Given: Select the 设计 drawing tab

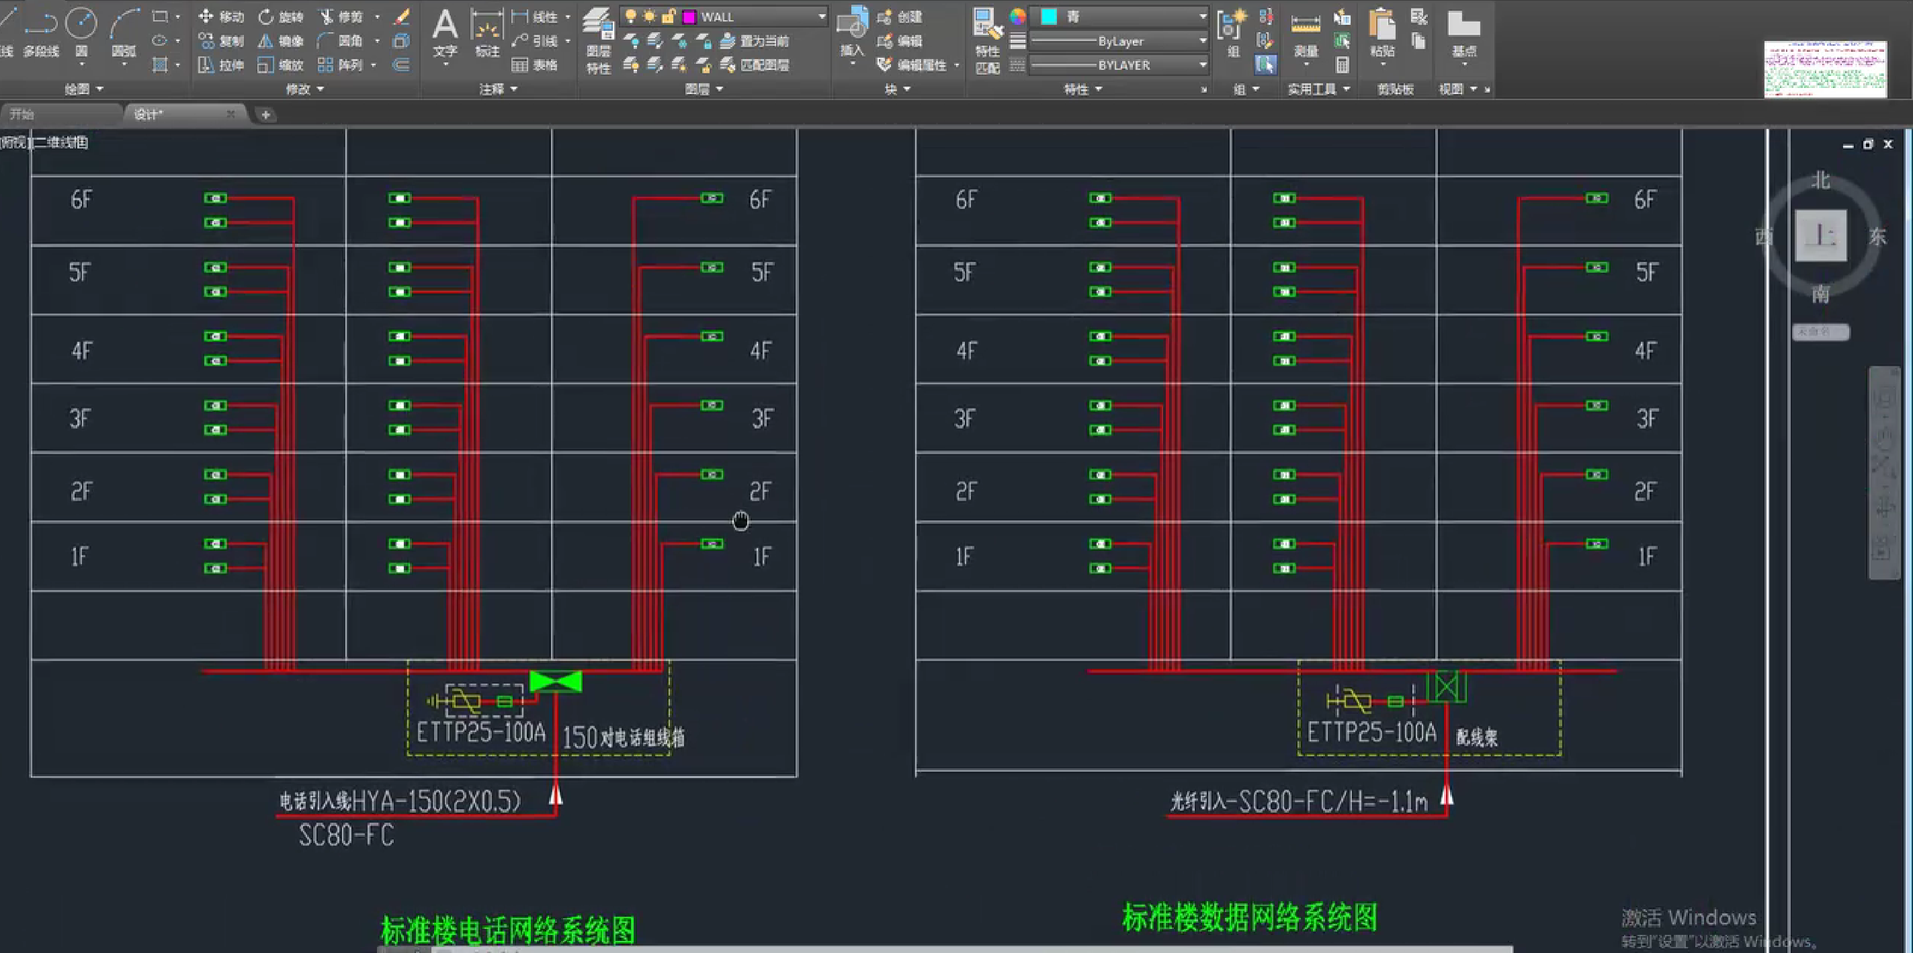Looking at the screenshot, I should (148, 114).
